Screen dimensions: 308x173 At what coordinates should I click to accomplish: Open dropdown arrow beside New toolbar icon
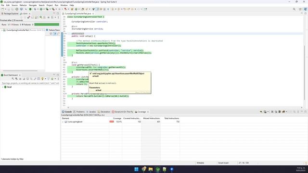pos(6,9)
